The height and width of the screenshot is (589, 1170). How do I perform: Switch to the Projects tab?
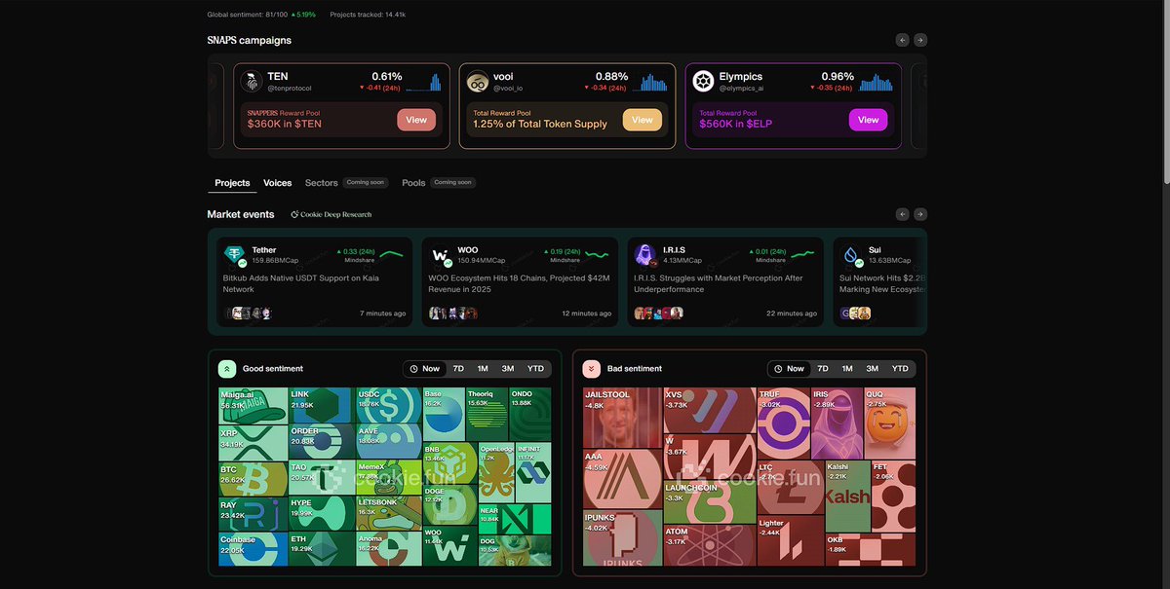pyautogui.click(x=232, y=183)
